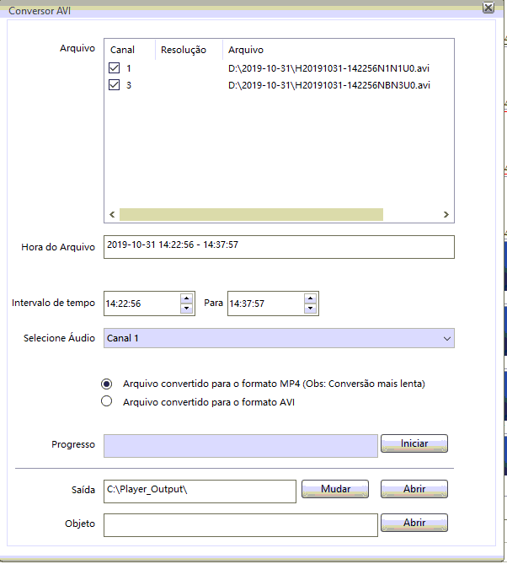Click the Iniciar button
This screenshot has height=564, width=507.
(414, 443)
